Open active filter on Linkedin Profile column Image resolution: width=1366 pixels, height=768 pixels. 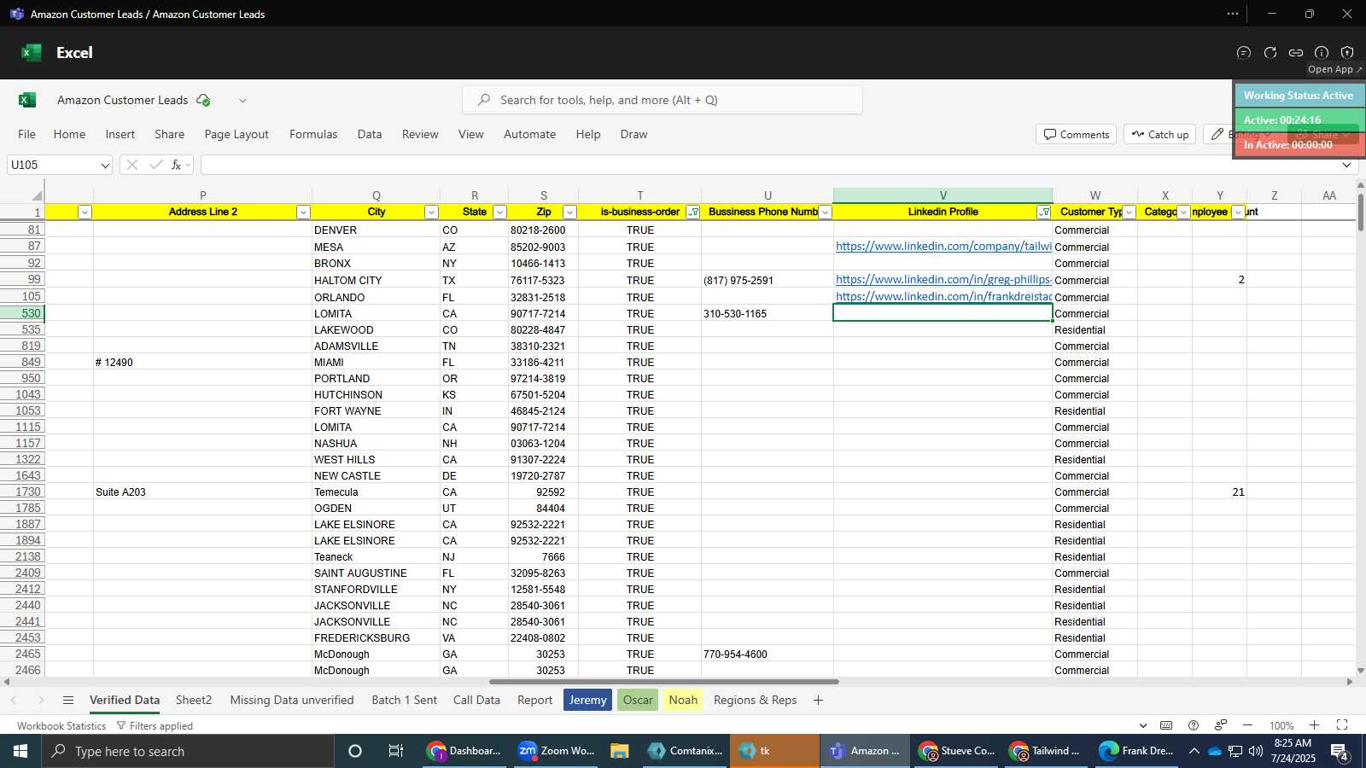1043,212
